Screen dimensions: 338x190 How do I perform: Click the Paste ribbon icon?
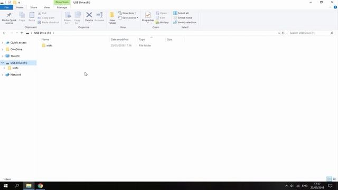click(32, 15)
